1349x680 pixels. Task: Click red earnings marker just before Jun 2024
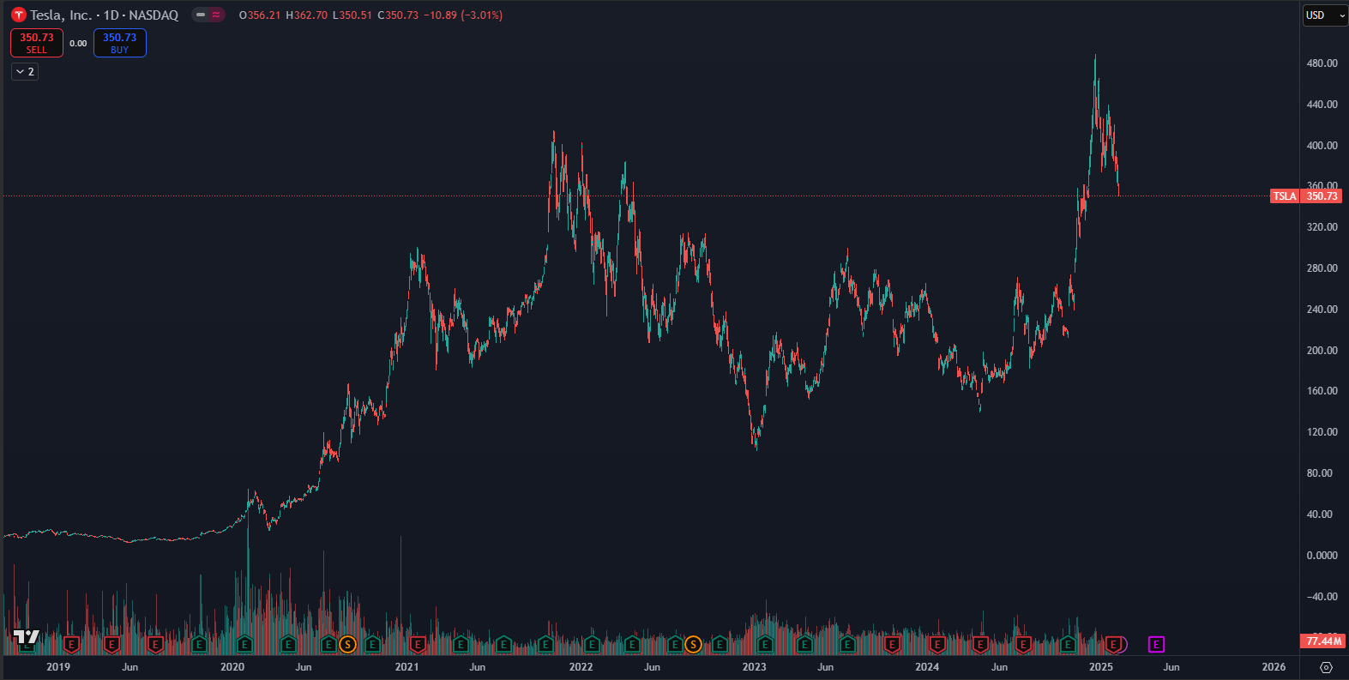click(980, 644)
